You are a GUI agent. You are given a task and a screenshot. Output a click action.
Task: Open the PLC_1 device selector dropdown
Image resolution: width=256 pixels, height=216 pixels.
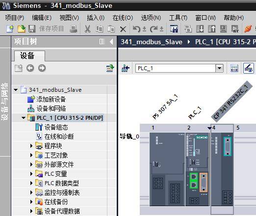click(x=219, y=68)
